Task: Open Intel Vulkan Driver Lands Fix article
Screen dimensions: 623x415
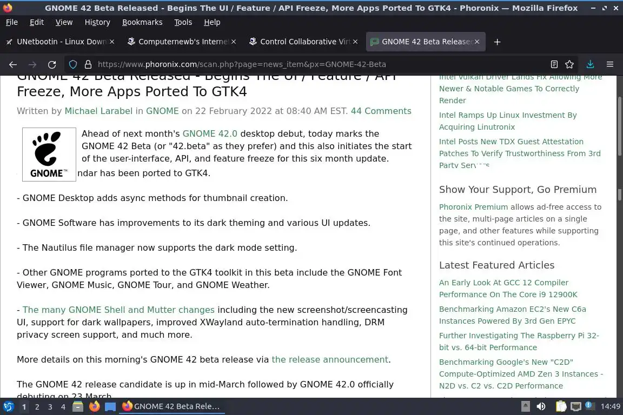Action: pyautogui.click(x=520, y=89)
